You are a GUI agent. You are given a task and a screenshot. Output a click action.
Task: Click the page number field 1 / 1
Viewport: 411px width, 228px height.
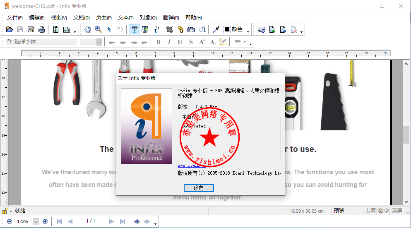click(x=90, y=221)
